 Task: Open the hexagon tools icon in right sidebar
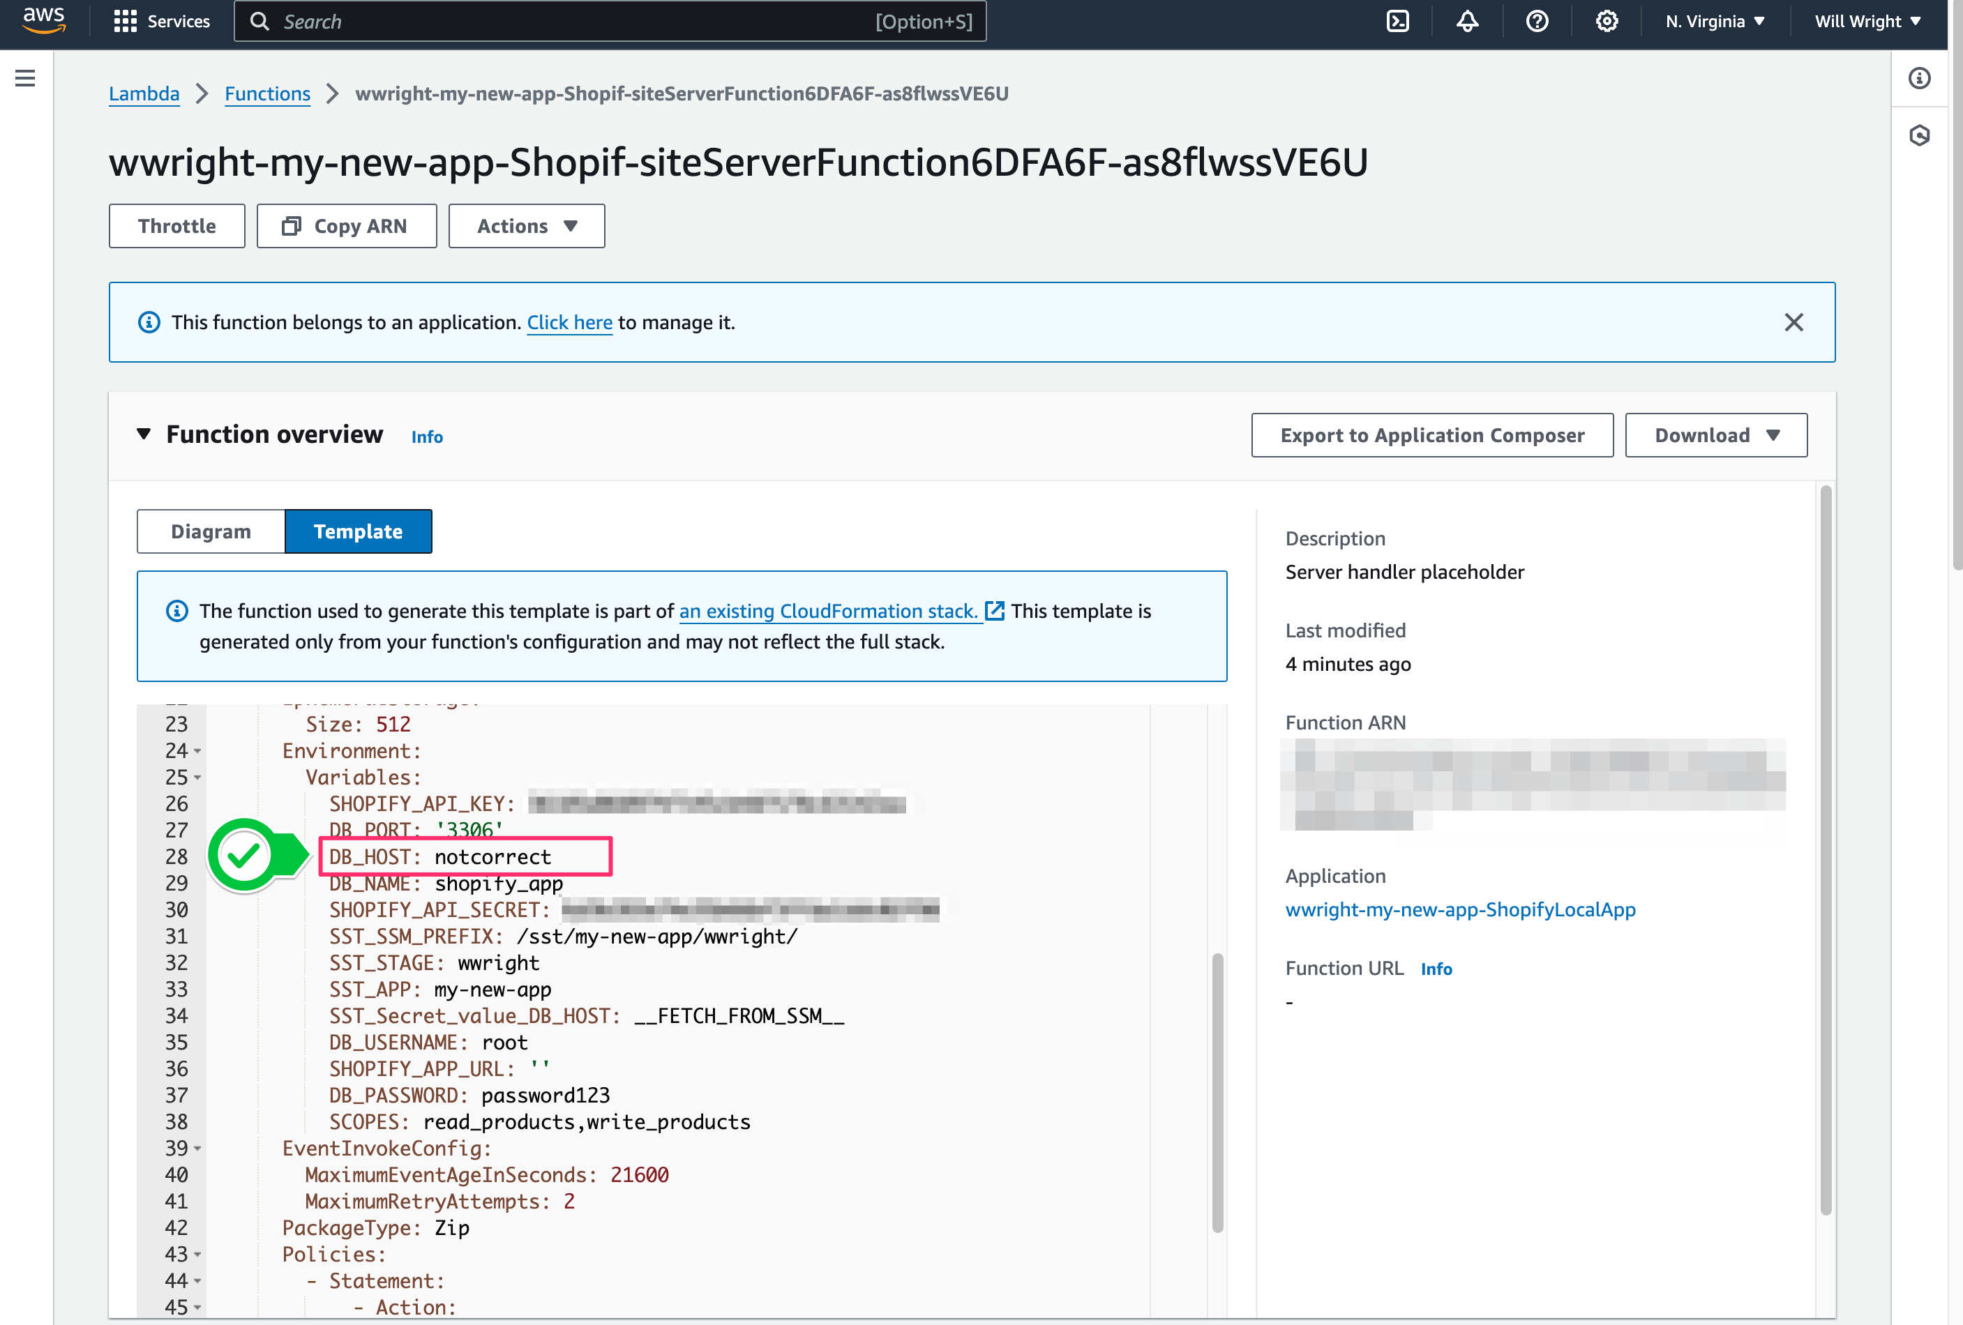coord(1919,135)
